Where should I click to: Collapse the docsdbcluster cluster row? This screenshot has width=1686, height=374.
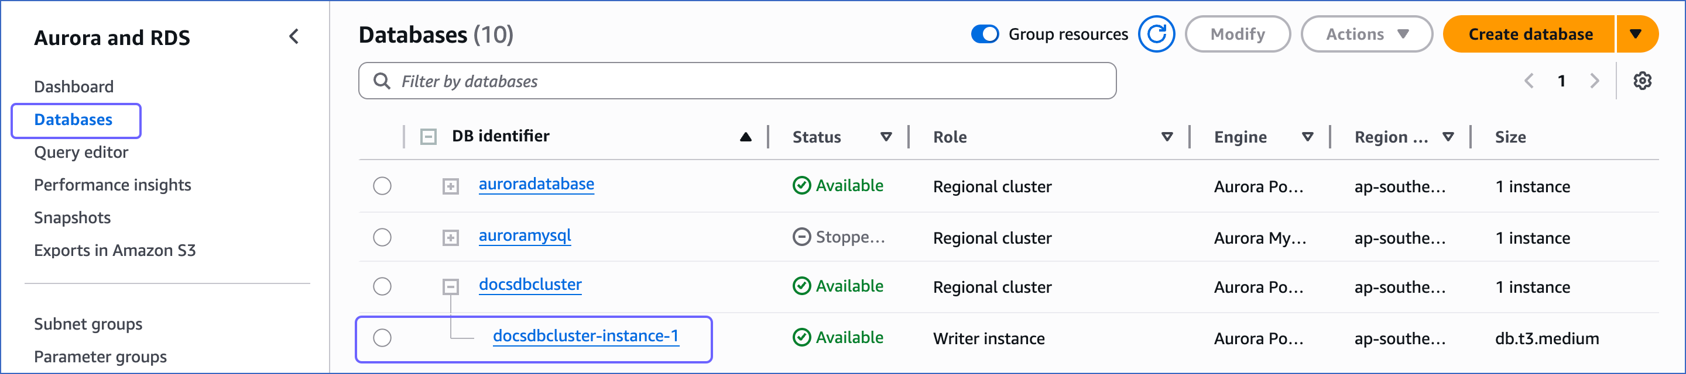450,286
